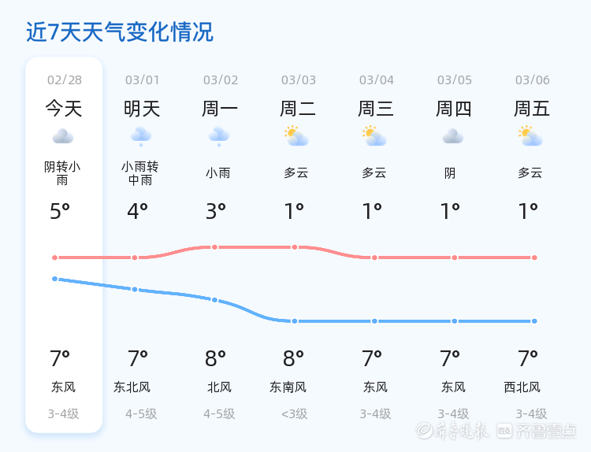The image size is (591, 452).
Task: Click Thursday's overcast cloud icon
Action: coord(452,136)
